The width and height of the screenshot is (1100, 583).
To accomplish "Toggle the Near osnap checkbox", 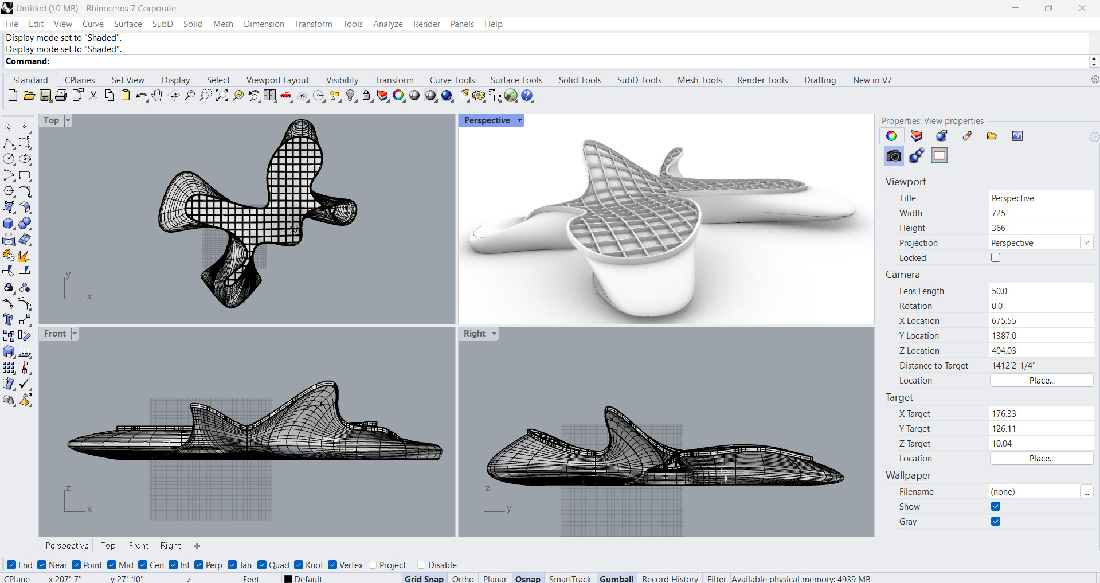I will coord(42,565).
